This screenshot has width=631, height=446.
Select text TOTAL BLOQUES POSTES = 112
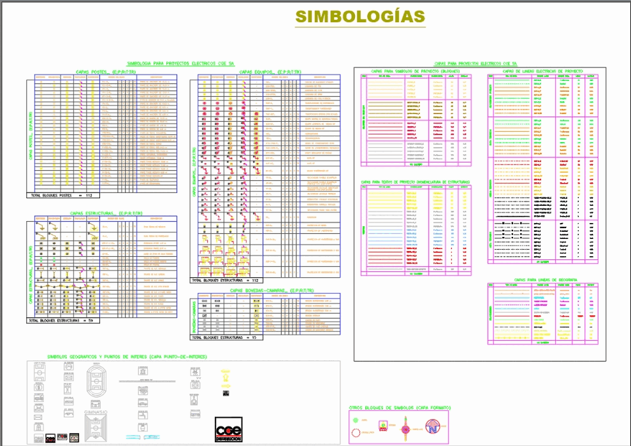tap(62, 196)
